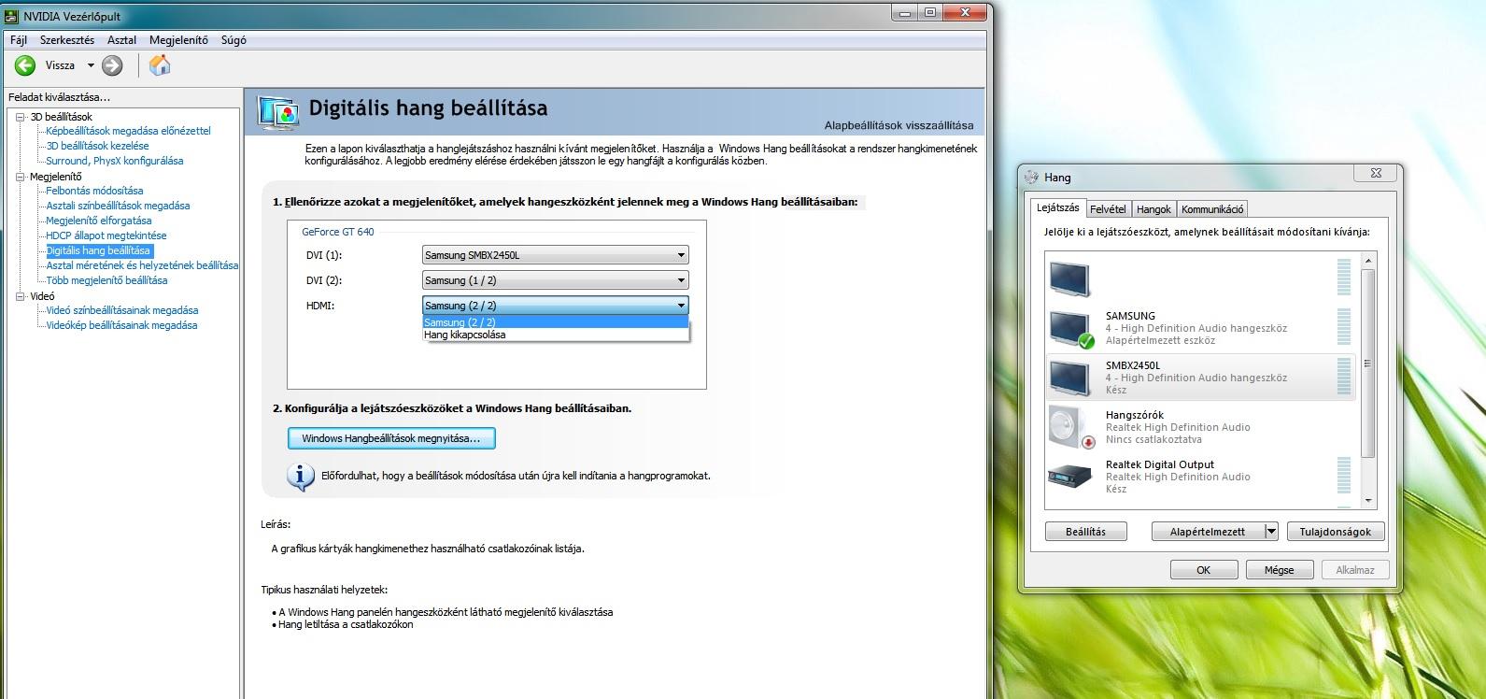Click the Digitális hang page header icon
This screenshot has height=699, width=1486.
tap(278, 111)
